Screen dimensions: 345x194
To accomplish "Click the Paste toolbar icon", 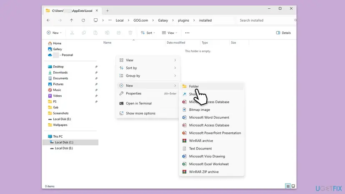I will [x=95, y=33].
